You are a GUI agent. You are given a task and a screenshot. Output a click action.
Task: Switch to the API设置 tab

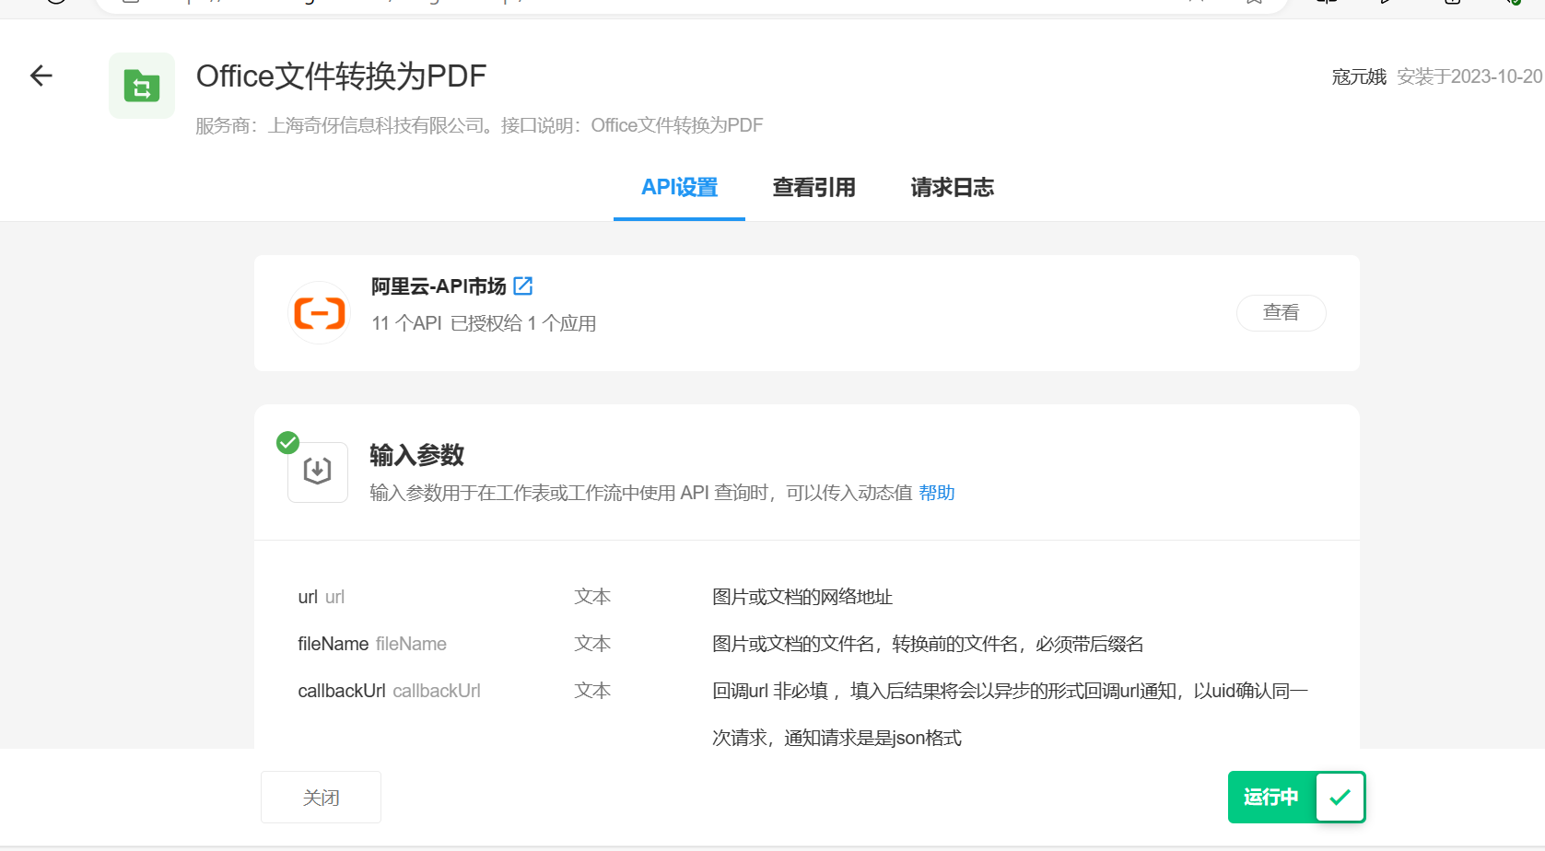pyautogui.click(x=679, y=188)
